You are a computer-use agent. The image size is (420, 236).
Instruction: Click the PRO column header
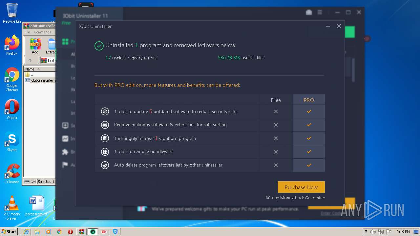click(309, 100)
